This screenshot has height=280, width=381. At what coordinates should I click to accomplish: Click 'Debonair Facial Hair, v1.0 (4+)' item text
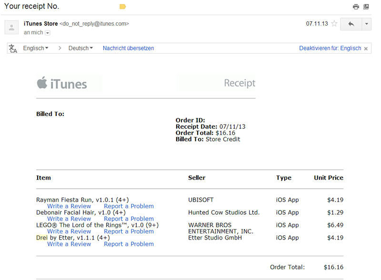[x=81, y=212]
